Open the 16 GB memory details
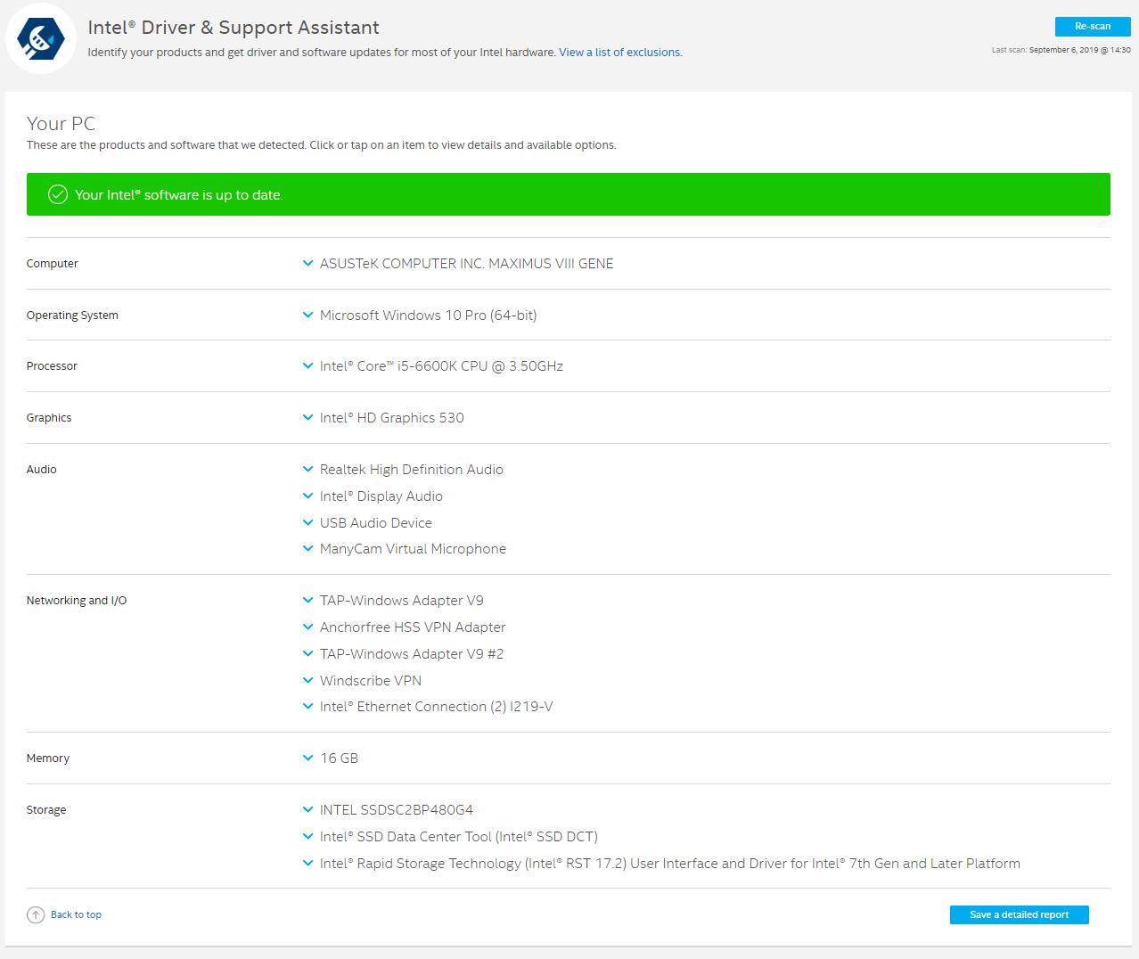Screen dimensions: 1139x959 click(339, 758)
